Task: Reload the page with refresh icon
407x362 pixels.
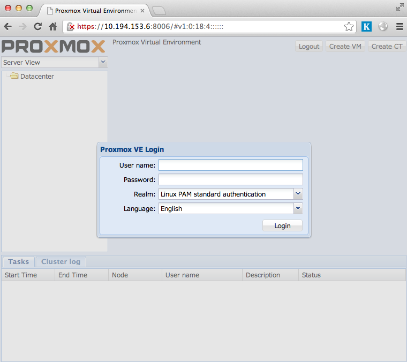Action: pyautogui.click(x=38, y=26)
